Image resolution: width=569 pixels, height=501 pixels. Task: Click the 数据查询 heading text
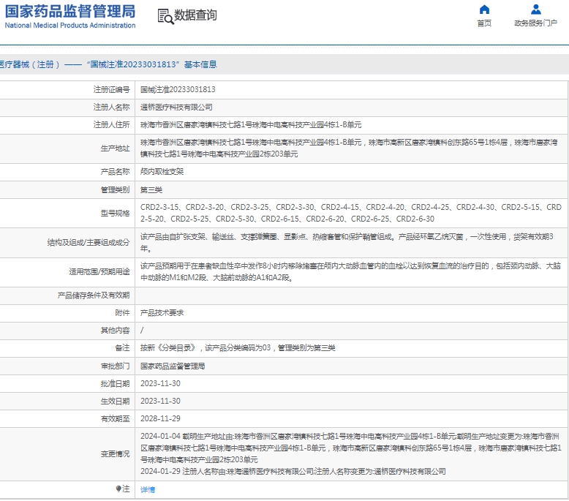click(x=195, y=15)
